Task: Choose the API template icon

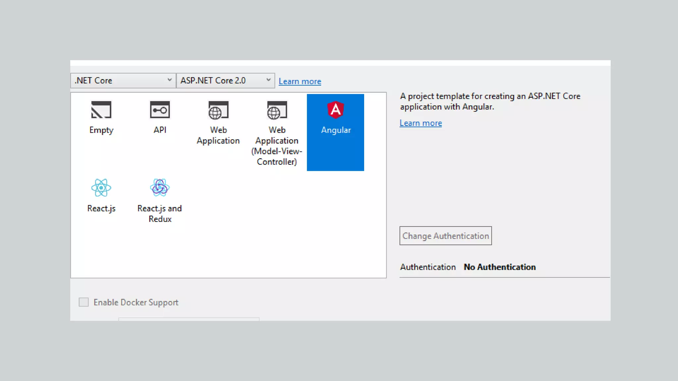Action: click(x=160, y=110)
